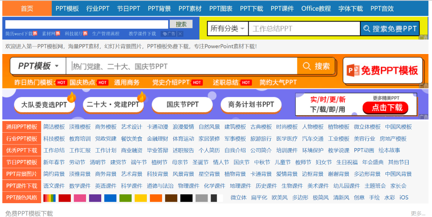Click the magnifier search免费PPT button
432x217 pixels.
(x=390, y=29)
